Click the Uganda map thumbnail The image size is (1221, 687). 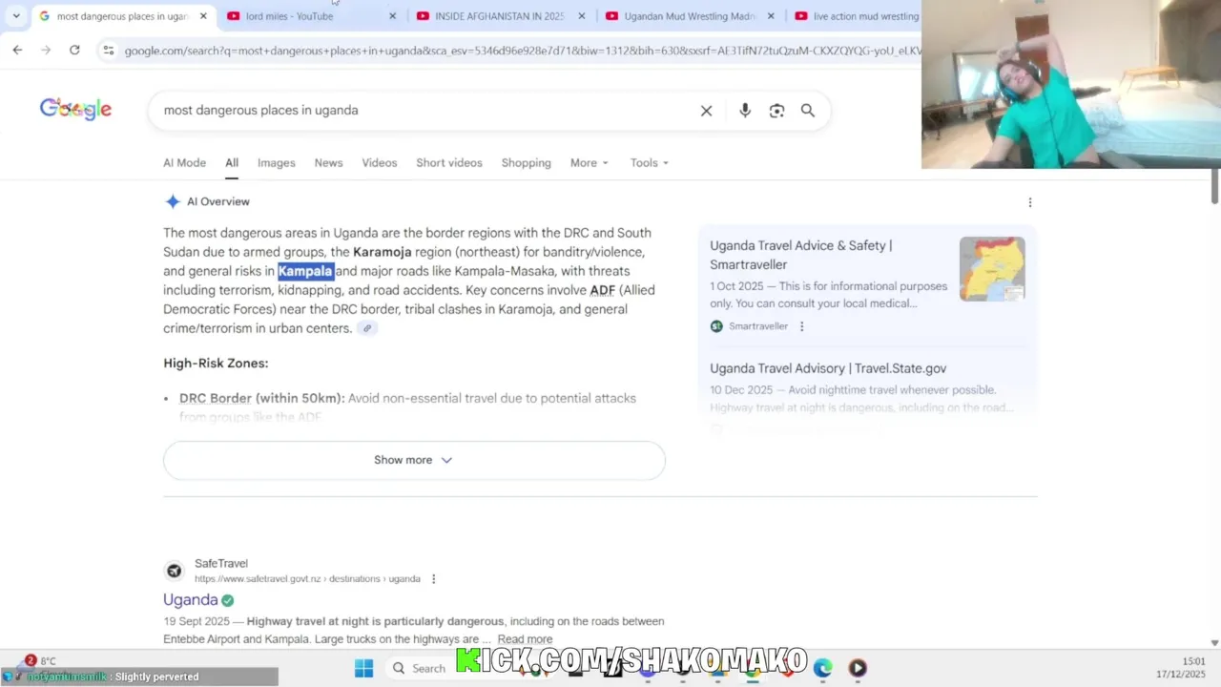coord(992,269)
